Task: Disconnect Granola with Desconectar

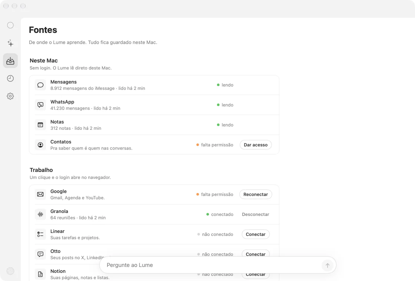Action: tap(256, 214)
